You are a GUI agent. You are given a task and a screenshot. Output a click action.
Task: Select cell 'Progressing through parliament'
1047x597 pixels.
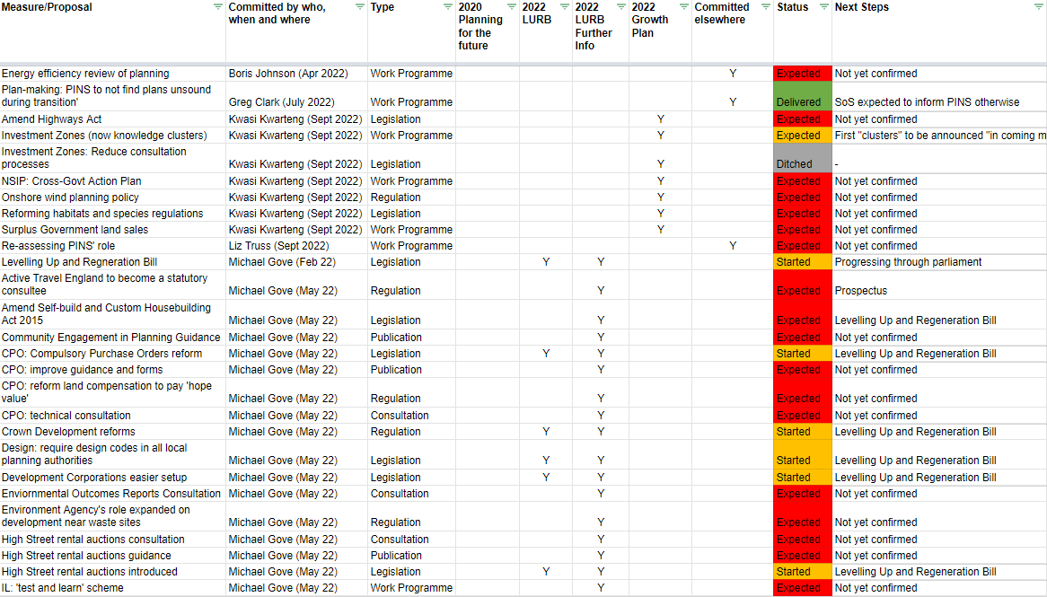pyautogui.click(x=939, y=262)
